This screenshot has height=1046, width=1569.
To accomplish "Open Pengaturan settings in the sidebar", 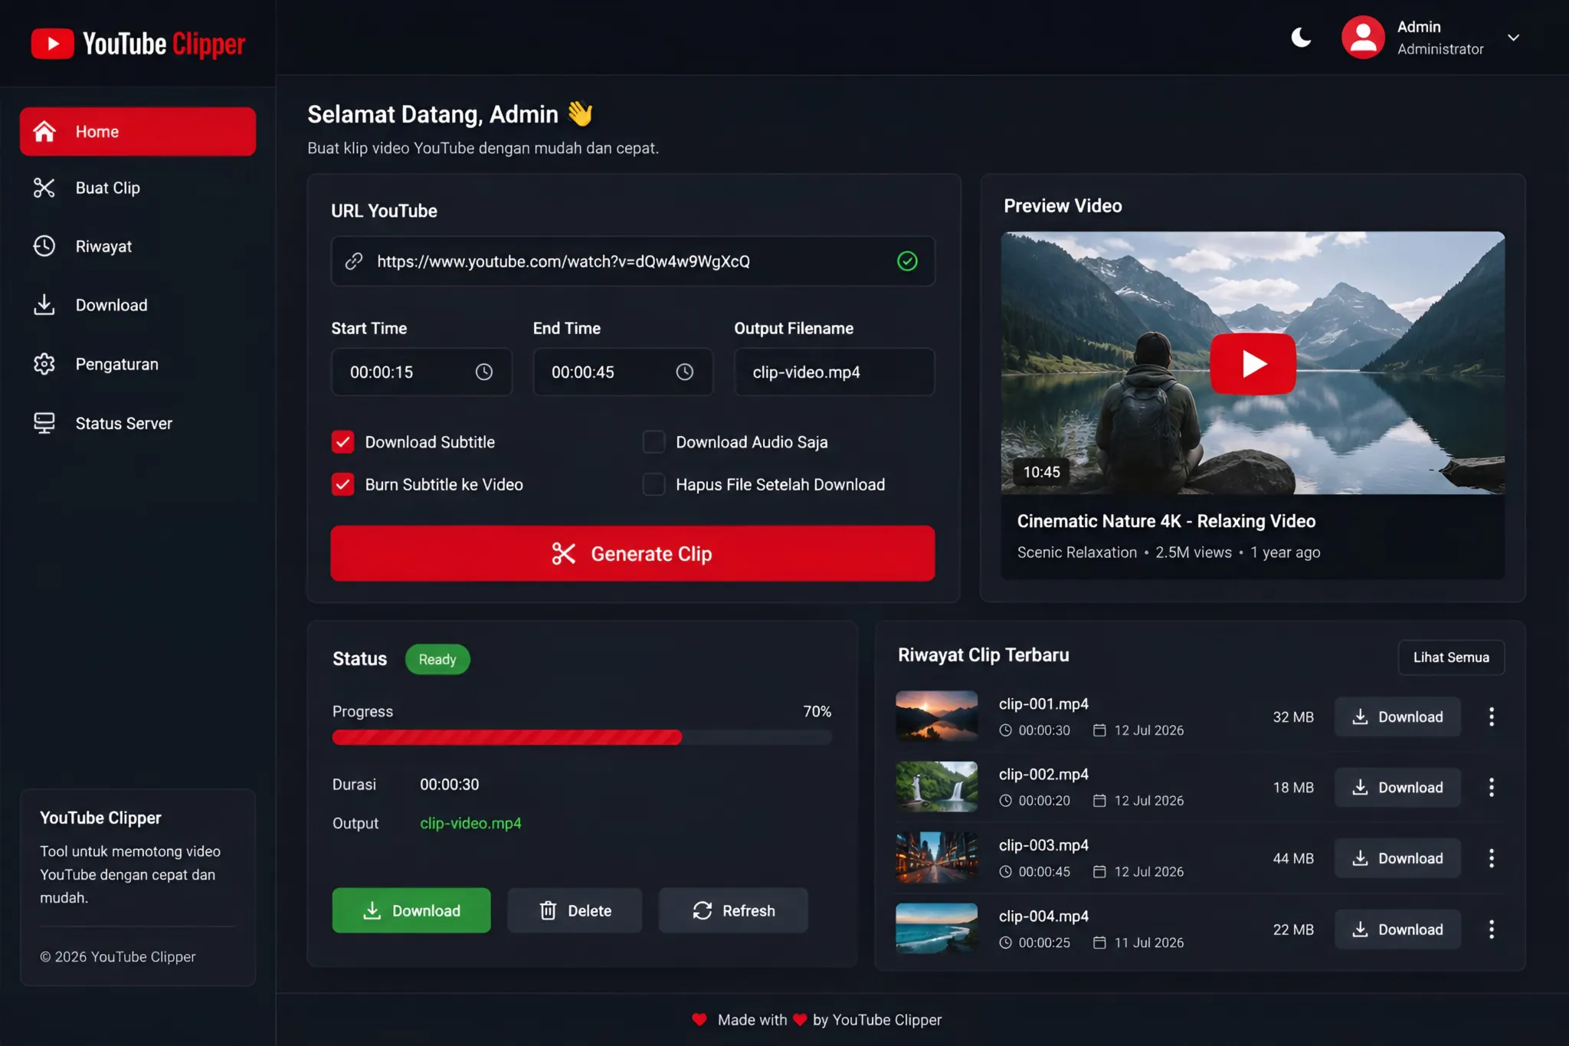I will (138, 364).
